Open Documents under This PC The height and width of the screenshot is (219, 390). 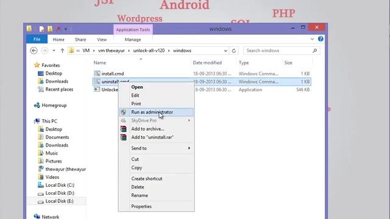pos(57,137)
